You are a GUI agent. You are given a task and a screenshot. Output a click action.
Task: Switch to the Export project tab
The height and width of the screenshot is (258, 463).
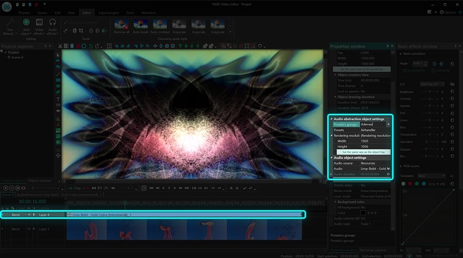[x=109, y=13]
